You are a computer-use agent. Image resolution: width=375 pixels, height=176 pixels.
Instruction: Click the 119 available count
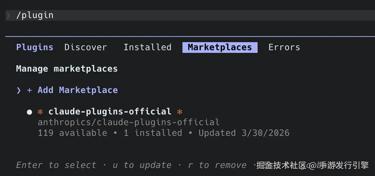click(72, 133)
